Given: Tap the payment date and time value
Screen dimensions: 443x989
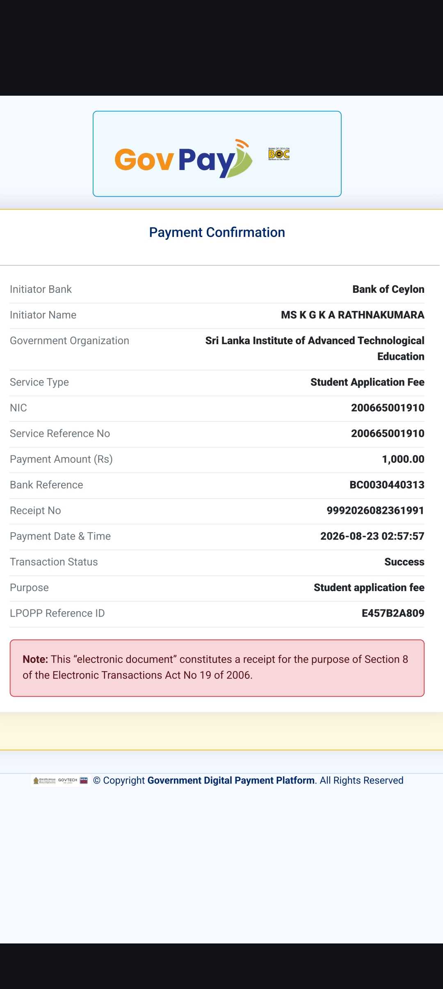Looking at the screenshot, I should 372,536.
